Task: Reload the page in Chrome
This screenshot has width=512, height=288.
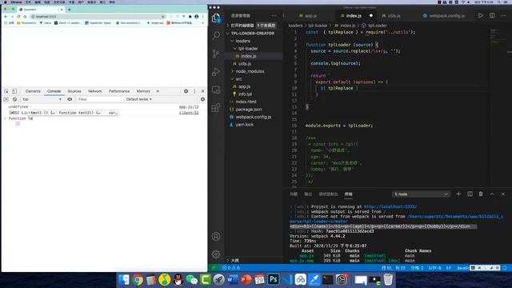Action: [18, 16]
